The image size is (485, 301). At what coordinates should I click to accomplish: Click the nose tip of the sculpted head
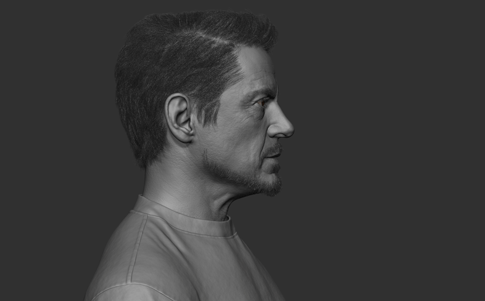[x=288, y=131]
